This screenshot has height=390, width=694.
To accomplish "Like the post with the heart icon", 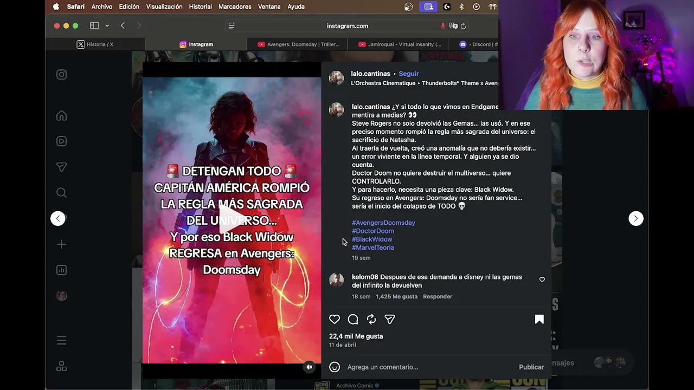I will pyautogui.click(x=335, y=319).
